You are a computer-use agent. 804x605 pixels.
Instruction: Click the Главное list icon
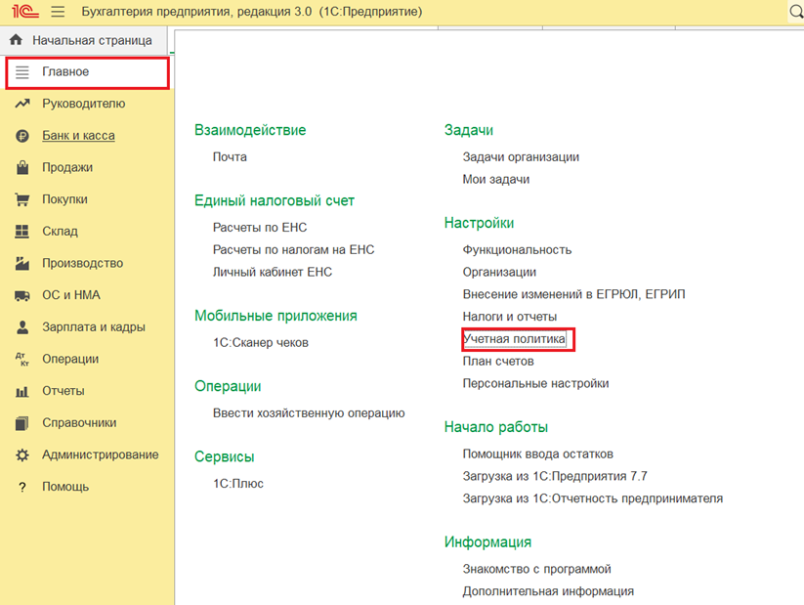click(x=22, y=72)
